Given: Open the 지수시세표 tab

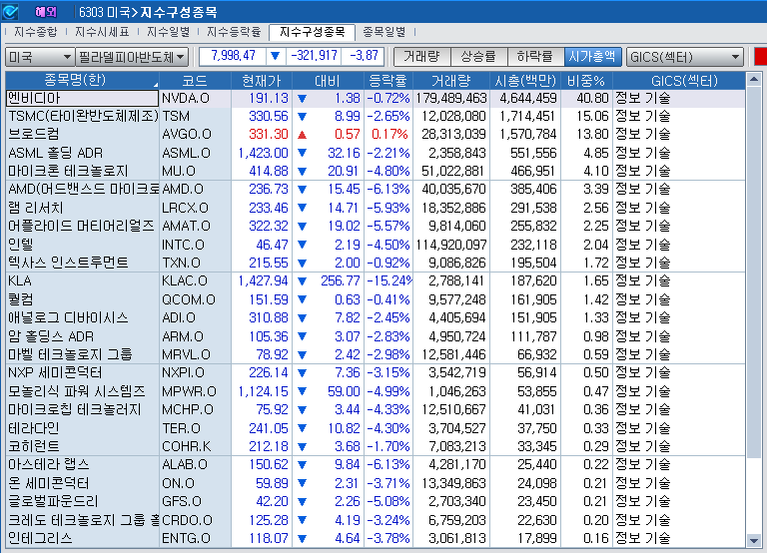Looking at the screenshot, I should (x=102, y=32).
